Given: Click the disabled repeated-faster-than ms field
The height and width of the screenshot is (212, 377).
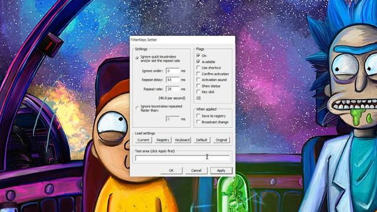Looking at the screenshot, I should tap(173, 119).
